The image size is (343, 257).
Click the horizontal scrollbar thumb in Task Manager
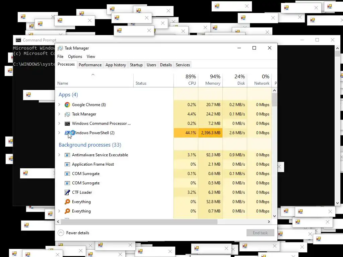tap(139, 222)
